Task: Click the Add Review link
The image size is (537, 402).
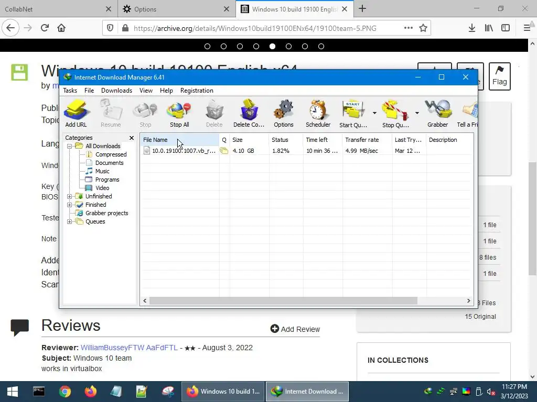Action: pos(295,329)
